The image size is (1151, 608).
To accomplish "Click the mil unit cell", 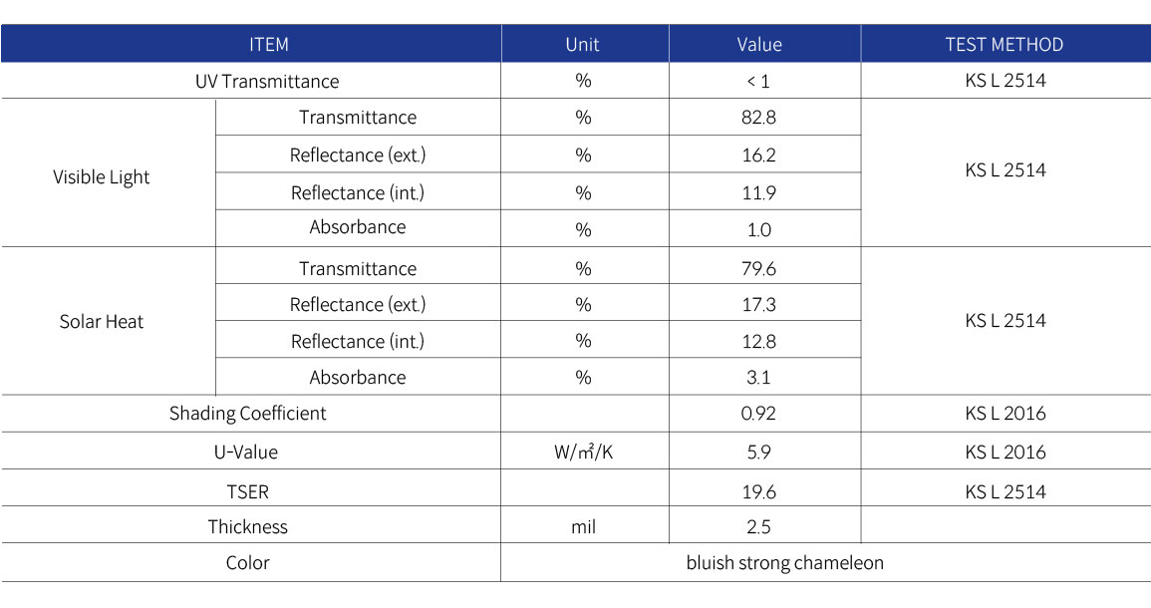I will point(584,527).
